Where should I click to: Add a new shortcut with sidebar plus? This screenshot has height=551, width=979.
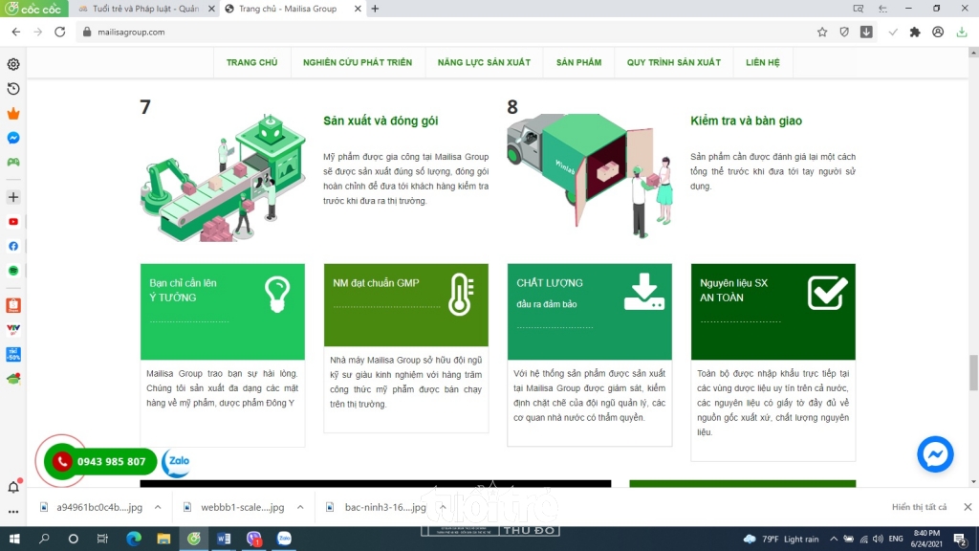pos(13,197)
